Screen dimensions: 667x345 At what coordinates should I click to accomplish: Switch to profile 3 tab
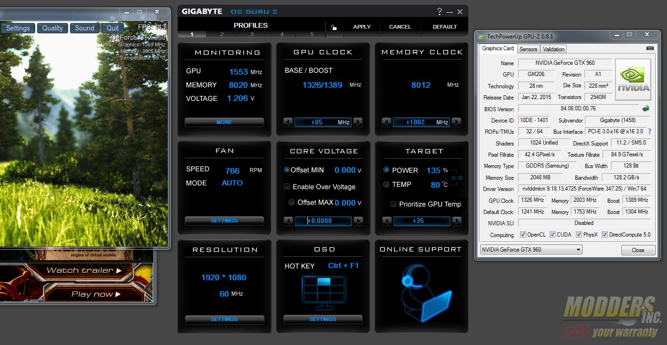pyautogui.click(x=252, y=34)
